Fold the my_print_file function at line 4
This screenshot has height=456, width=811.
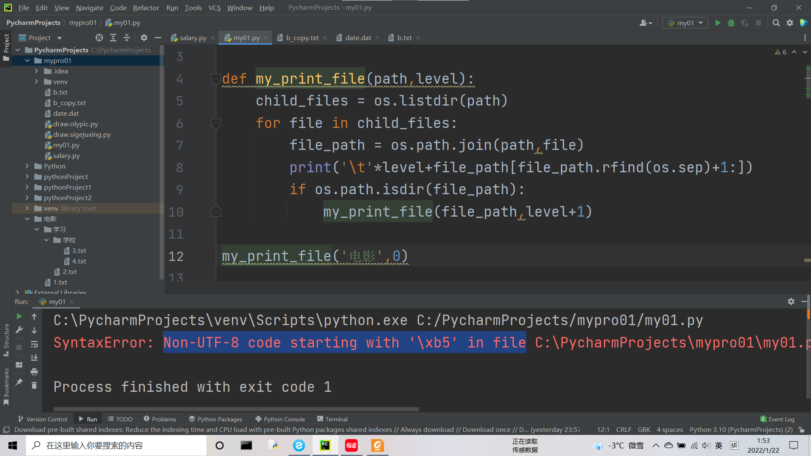(x=216, y=79)
